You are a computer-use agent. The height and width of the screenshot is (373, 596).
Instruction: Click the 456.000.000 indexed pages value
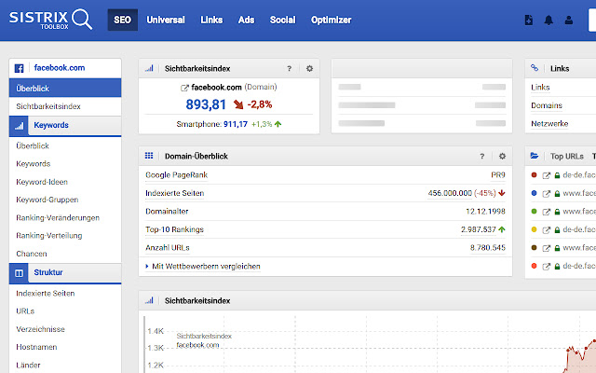coord(450,193)
